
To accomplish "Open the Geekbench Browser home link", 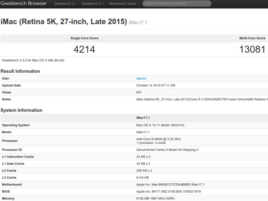I will (23, 3).
